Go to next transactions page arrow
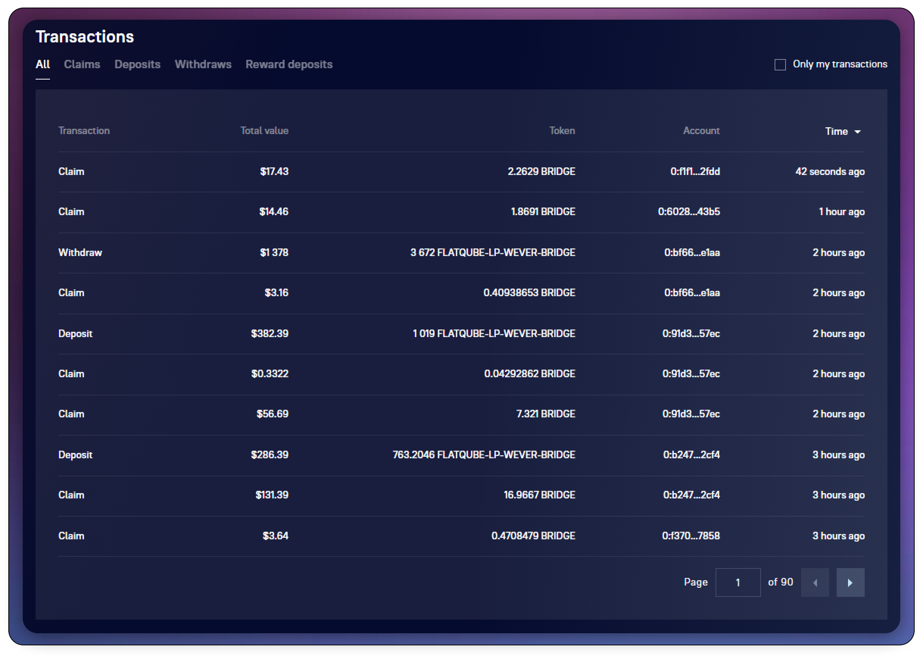This screenshot has width=923, height=659. 850,582
